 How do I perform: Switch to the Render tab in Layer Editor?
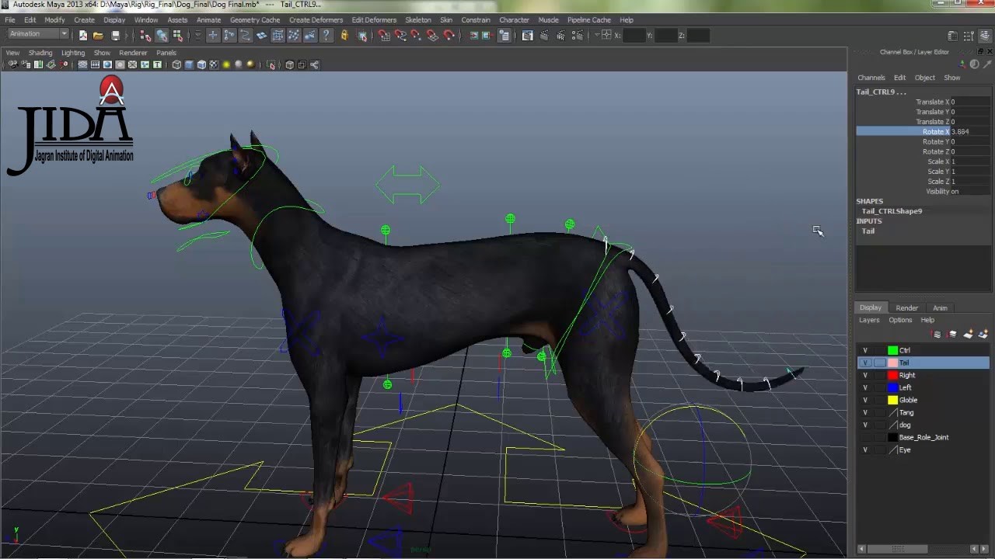click(x=907, y=307)
